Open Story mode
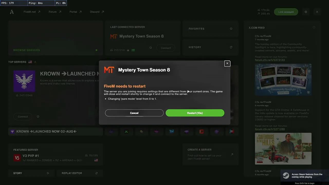The image size is (329, 185). pos(31,173)
